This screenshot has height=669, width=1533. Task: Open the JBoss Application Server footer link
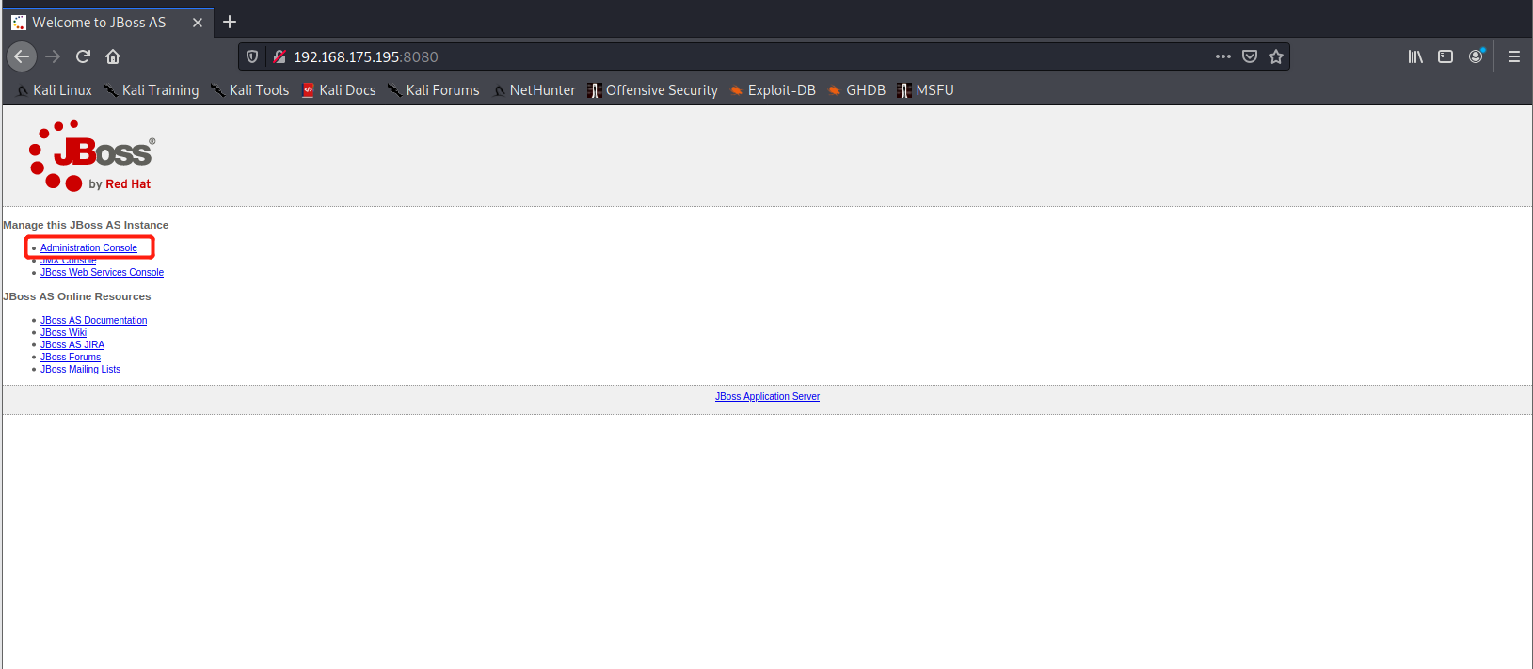pyautogui.click(x=767, y=397)
